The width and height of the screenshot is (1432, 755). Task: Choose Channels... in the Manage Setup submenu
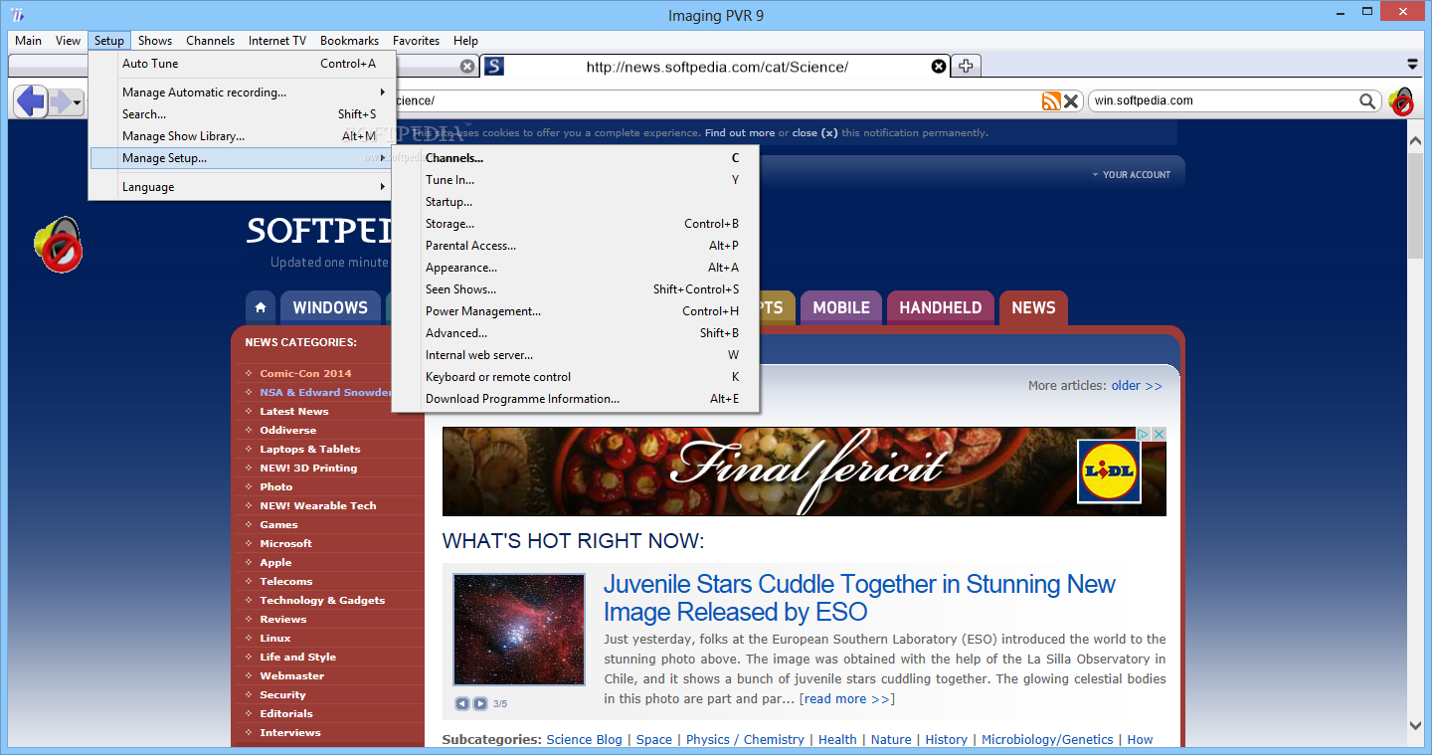click(576, 158)
